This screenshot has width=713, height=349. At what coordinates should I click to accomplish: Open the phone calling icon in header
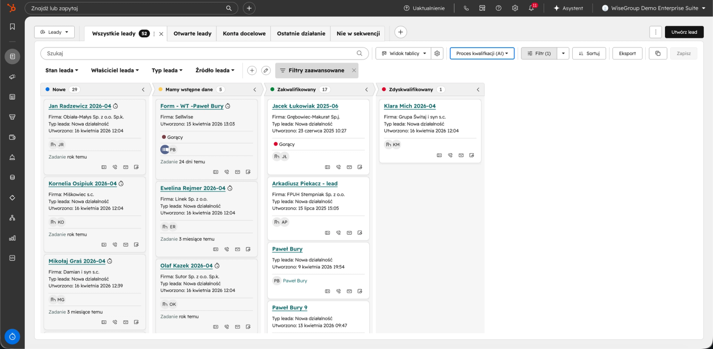pyautogui.click(x=466, y=8)
